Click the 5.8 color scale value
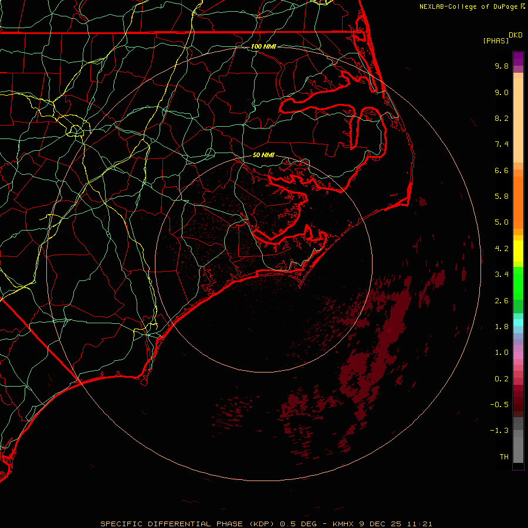 point(502,197)
